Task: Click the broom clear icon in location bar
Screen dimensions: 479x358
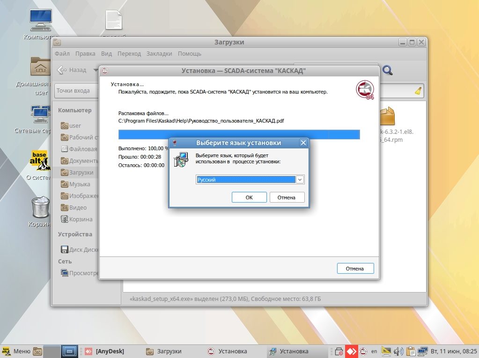Action: click(418, 91)
